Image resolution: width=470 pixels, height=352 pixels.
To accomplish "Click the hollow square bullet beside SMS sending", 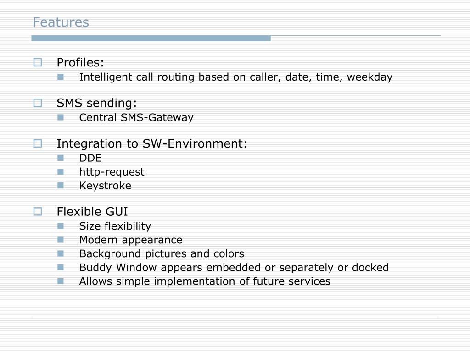I will (38, 103).
